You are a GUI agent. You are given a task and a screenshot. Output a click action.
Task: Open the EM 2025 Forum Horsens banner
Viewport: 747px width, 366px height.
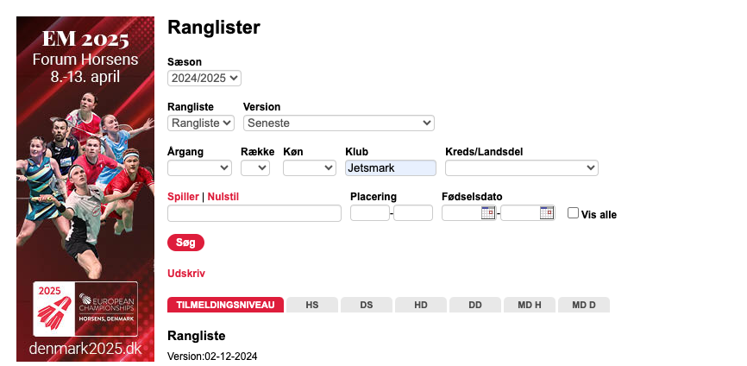(x=85, y=189)
